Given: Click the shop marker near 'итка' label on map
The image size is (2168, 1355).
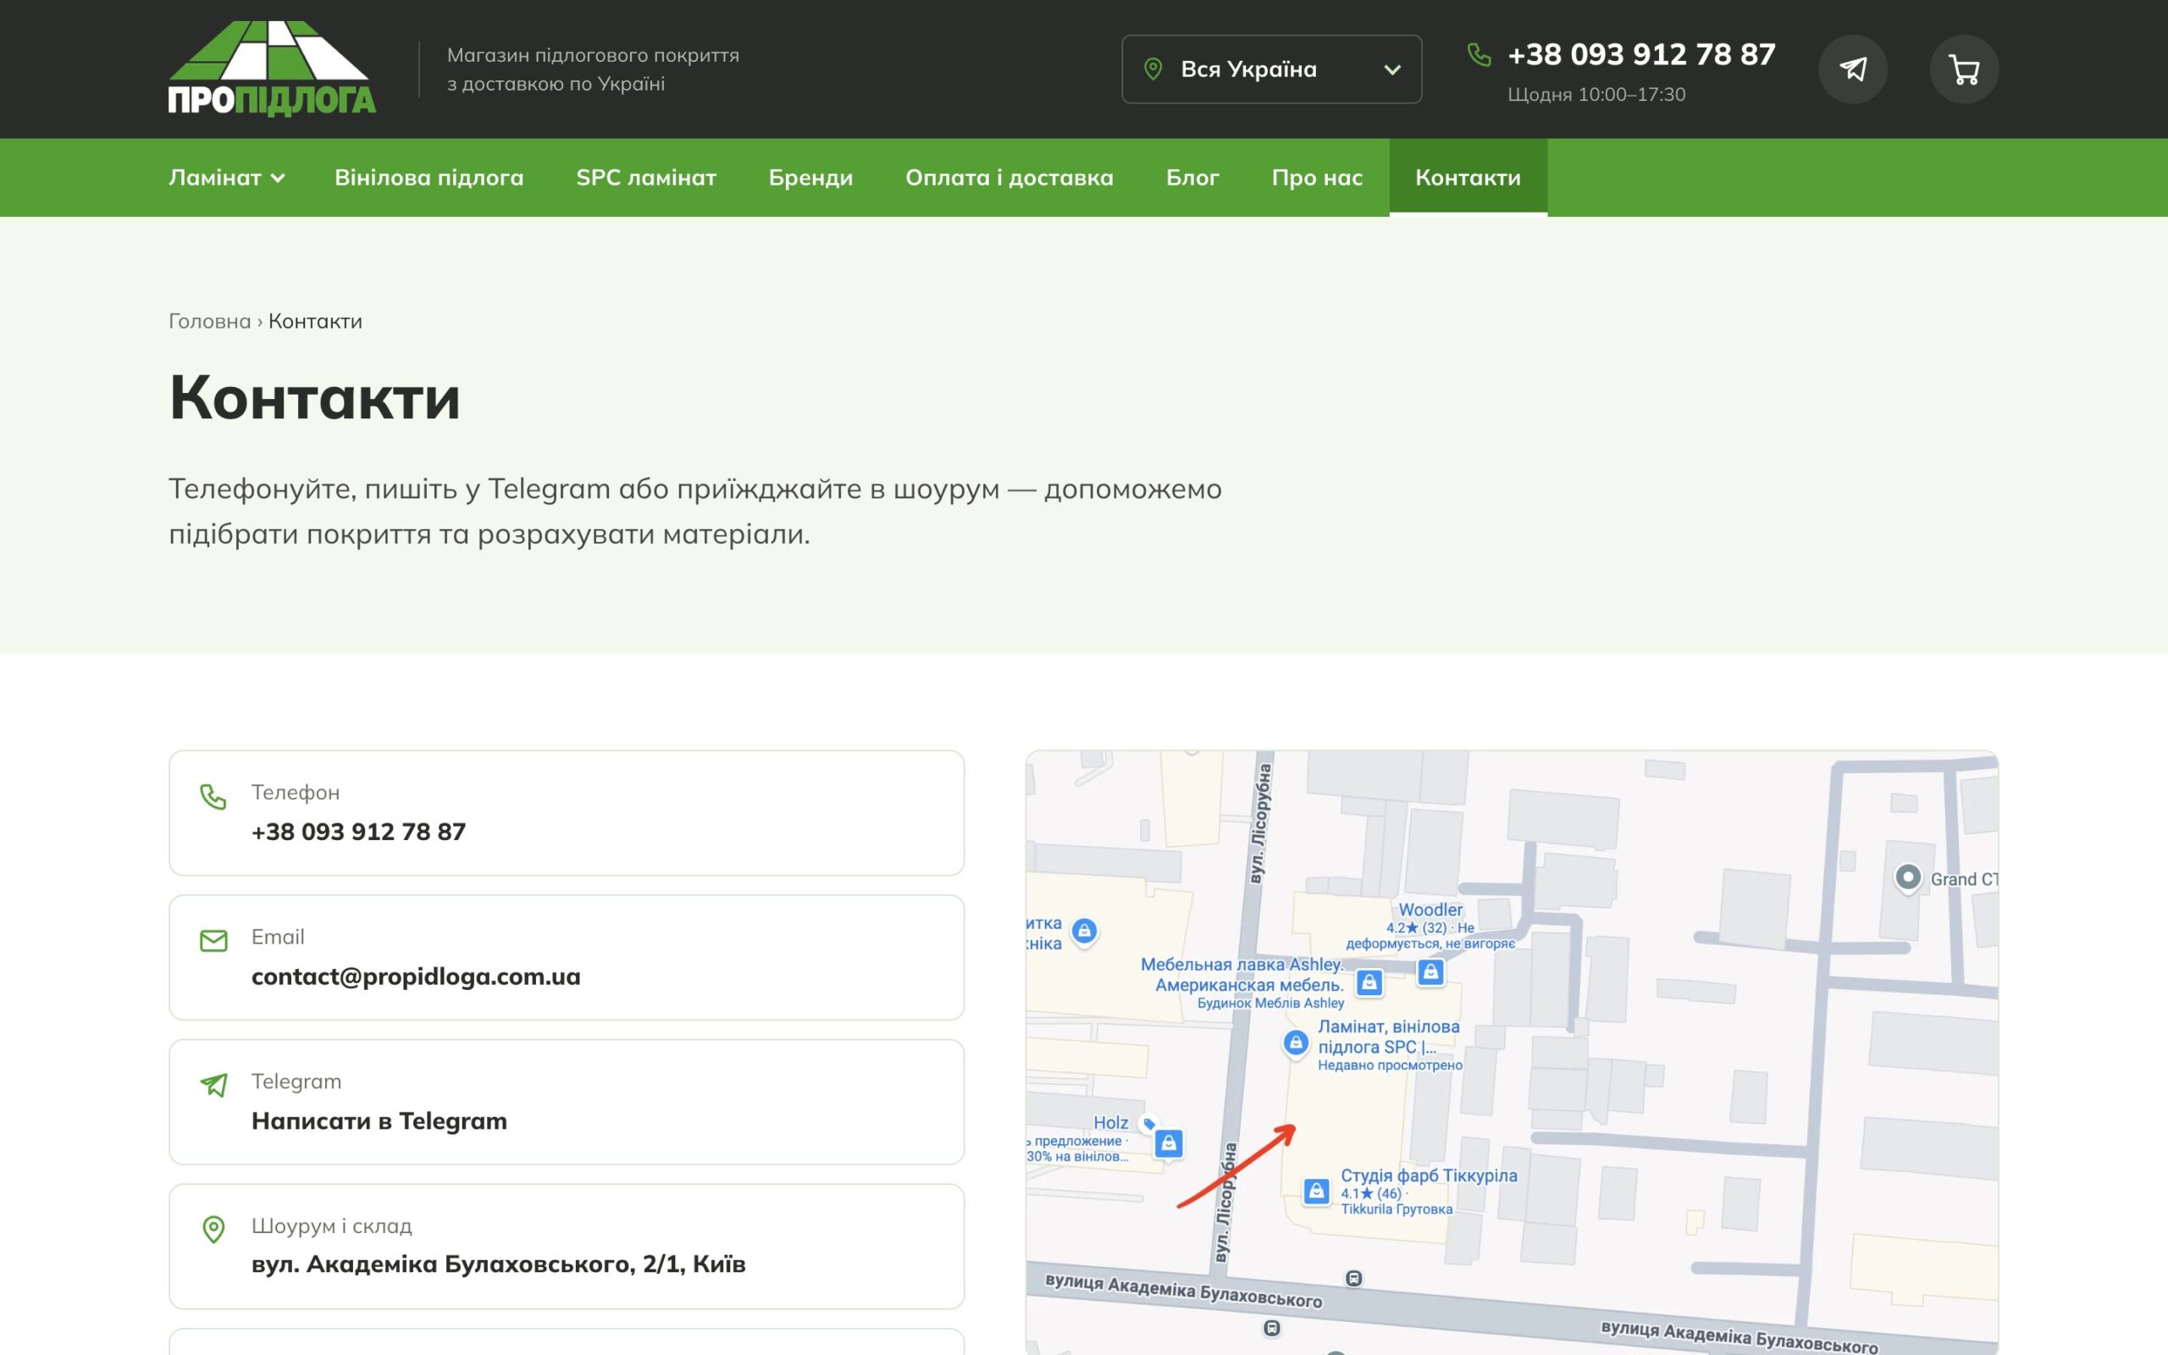Looking at the screenshot, I should click(1084, 931).
